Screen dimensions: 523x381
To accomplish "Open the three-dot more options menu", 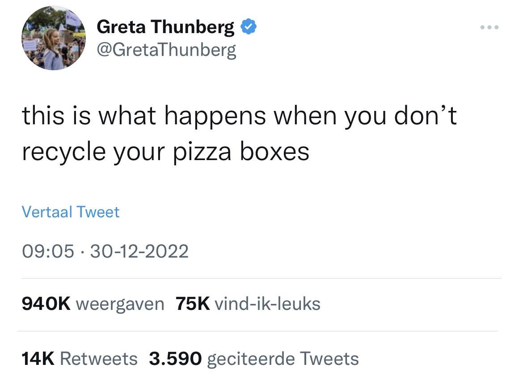I will [489, 27].
